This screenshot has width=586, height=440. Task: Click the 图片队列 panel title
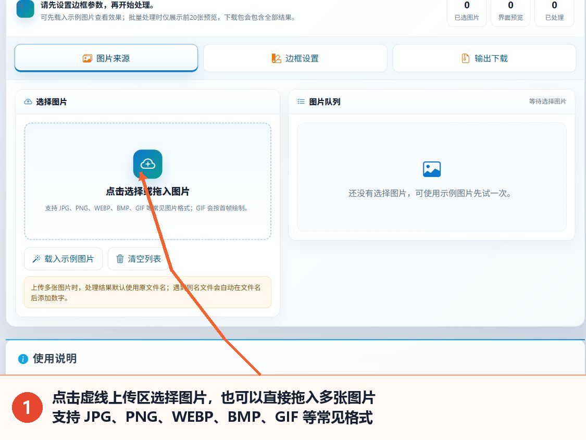coord(325,102)
